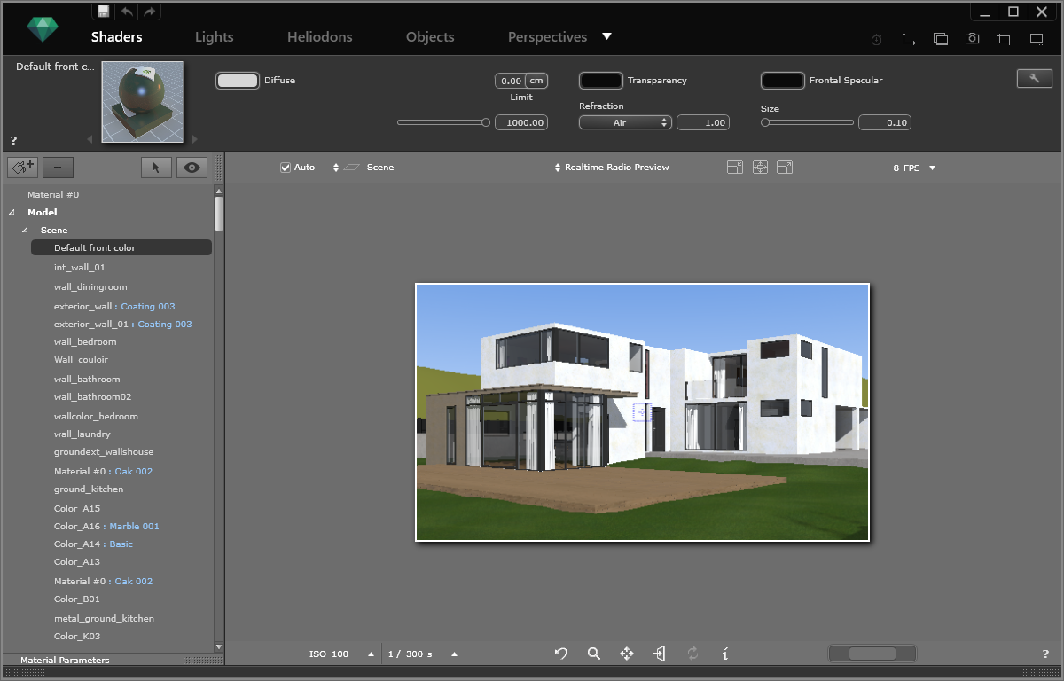Click the create shader wand-plus icon
This screenshot has width=1064, height=681.
pos(22,168)
